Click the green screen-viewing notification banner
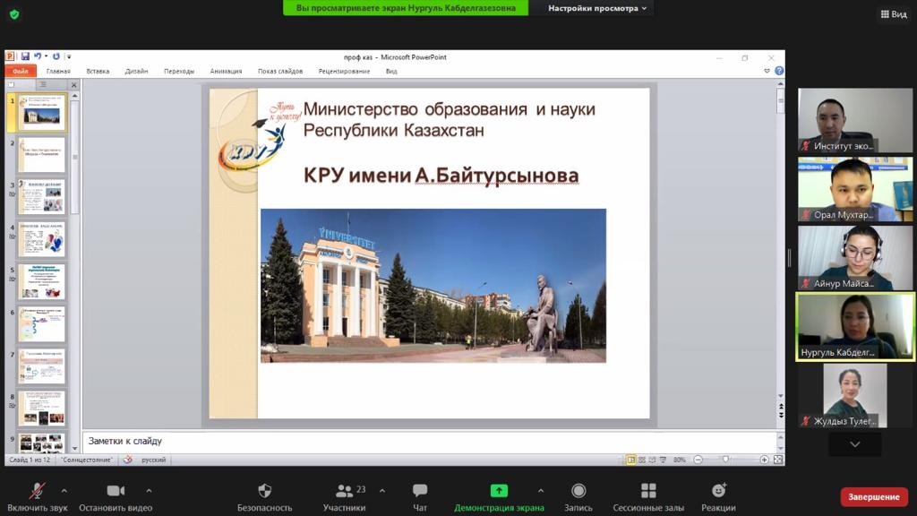Viewport: 917px width, 516px height. [x=406, y=7]
